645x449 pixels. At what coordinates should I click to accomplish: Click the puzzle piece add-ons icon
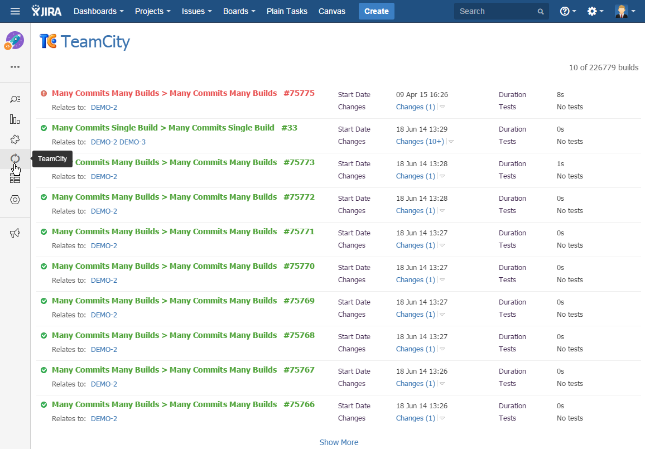point(15,139)
